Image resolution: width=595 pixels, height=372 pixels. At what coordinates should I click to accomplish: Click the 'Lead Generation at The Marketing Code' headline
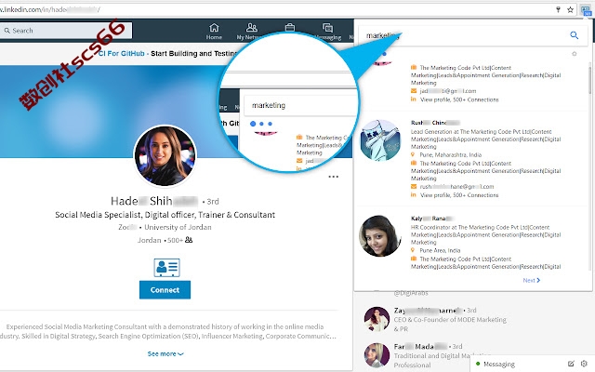(485, 139)
